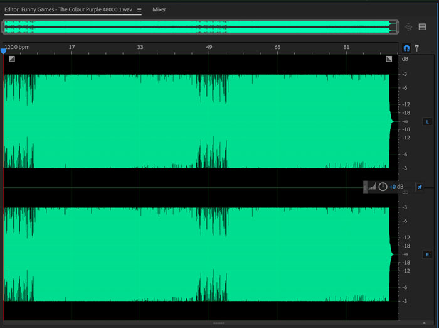The height and width of the screenshot is (328, 439).
Task: Click the overview waveform navigator bar
Action: click(201, 27)
